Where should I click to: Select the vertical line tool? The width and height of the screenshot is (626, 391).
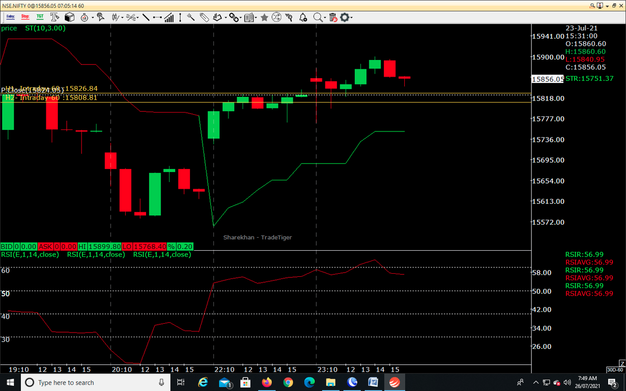coord(180,17)
